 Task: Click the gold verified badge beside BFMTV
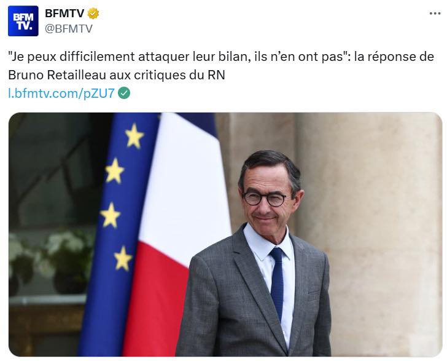(x=93, y=14)
